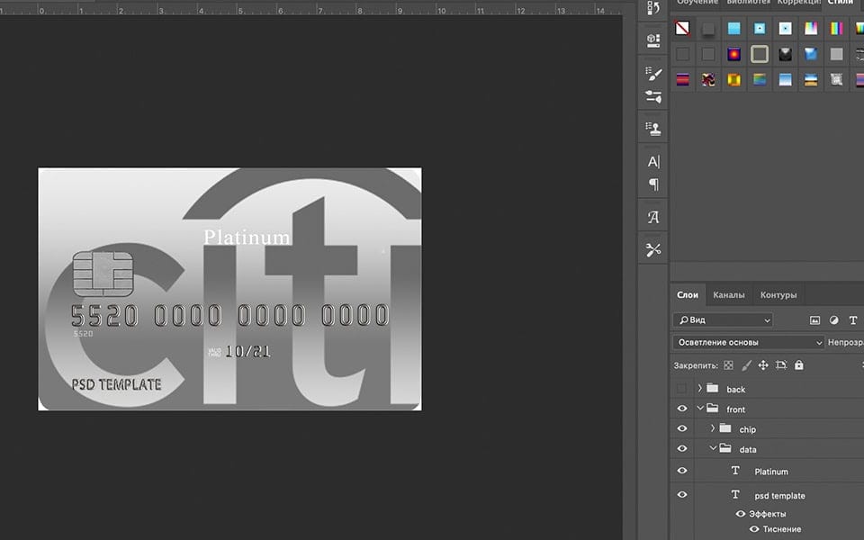This screenshot has width=864, height=540.
Task: Switch to the Контуры tab
Action: click(x=778, y=295)
